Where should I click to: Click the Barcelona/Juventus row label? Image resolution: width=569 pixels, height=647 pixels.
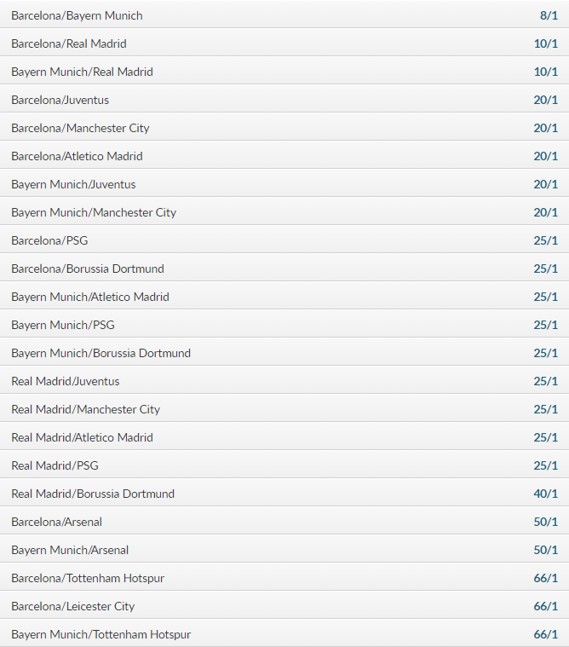click(60, 100)
